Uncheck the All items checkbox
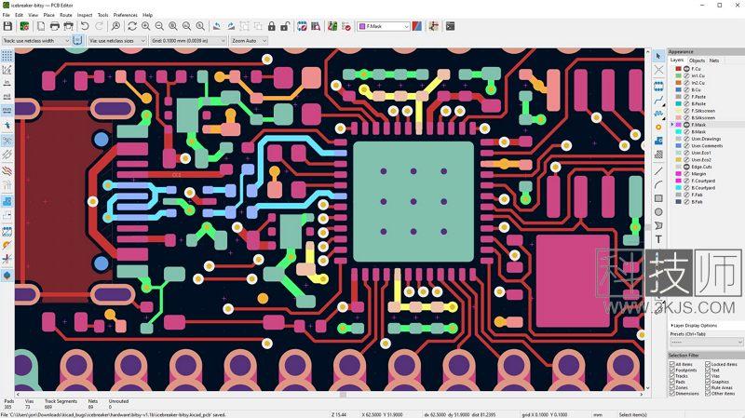Image resolution: width=745 pixels, height=418 pixels. [671, 364]
